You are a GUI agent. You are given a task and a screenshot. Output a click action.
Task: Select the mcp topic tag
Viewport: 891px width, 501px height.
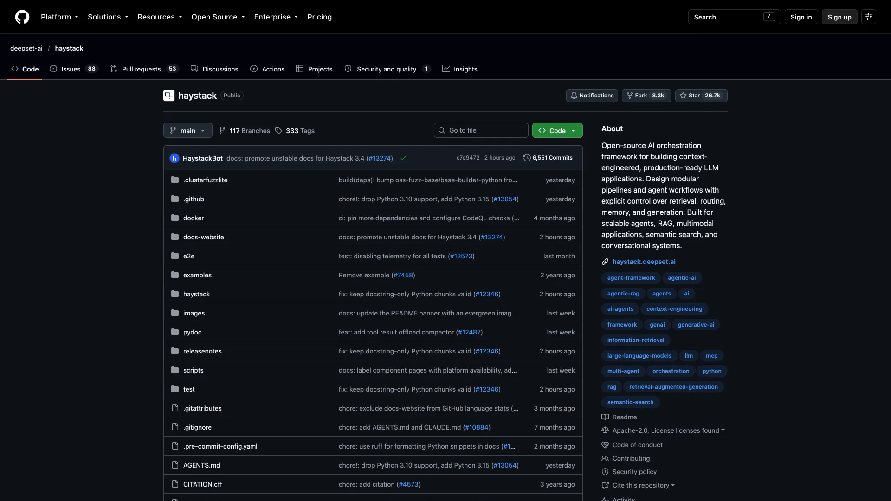click(711, 355)
